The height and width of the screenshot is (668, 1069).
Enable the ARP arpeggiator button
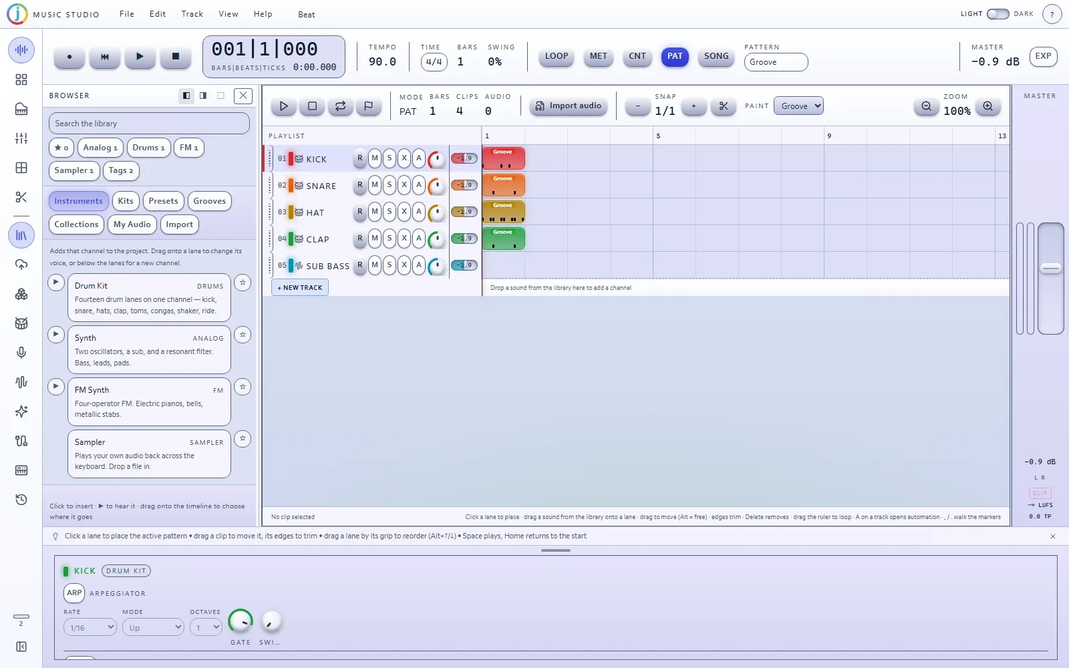tap(74, 593)
